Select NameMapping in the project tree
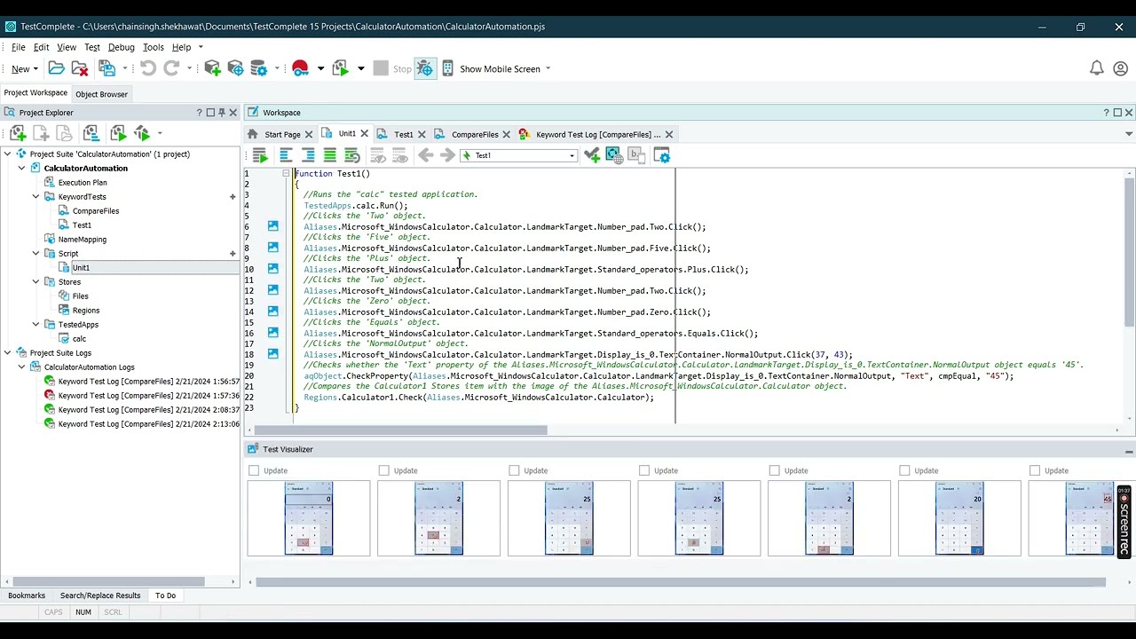Screen dimensions: 1136x639 pos(82,239)
